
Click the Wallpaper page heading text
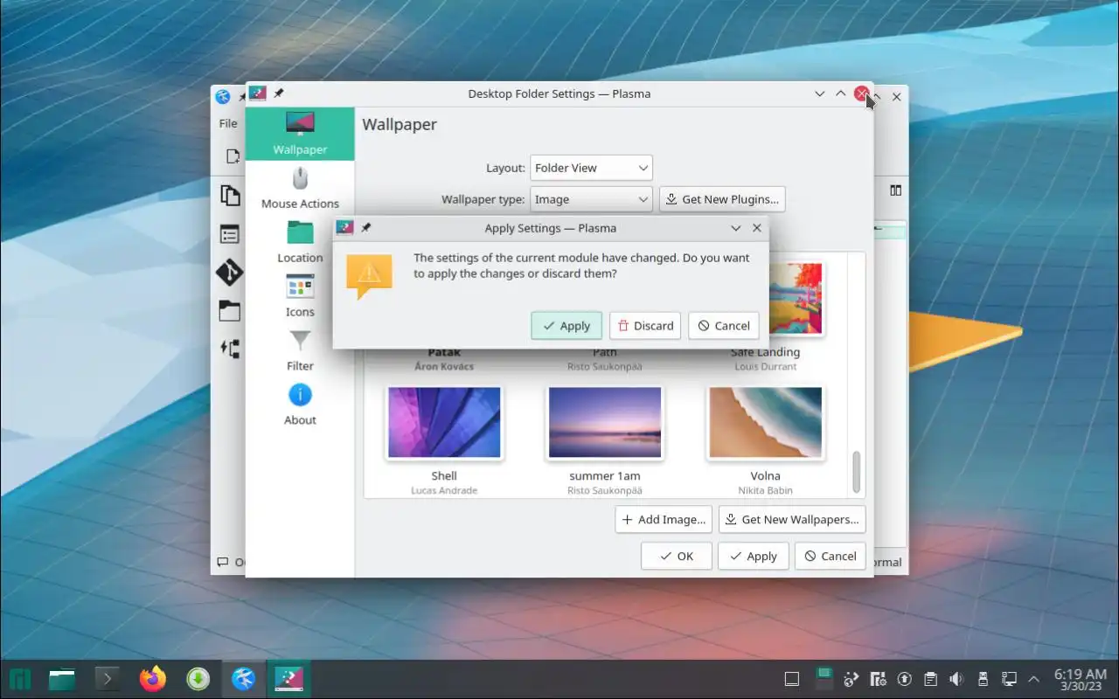[400, 125]
